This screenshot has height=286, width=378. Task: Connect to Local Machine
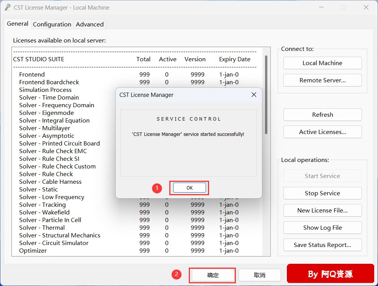[322, 63]
